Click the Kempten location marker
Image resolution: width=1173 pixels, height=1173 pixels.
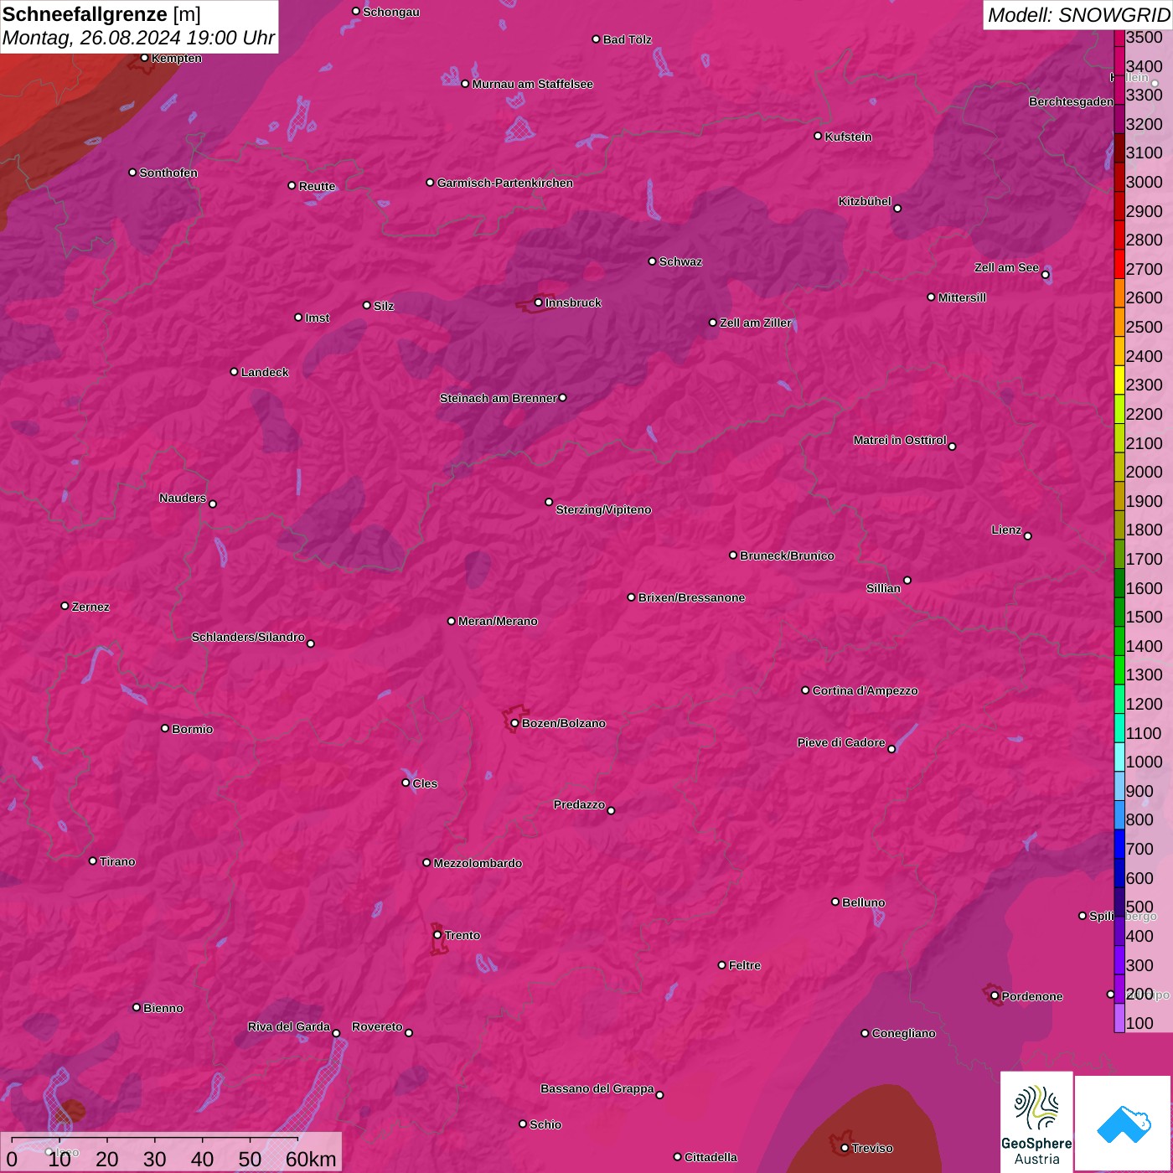(x=144, y=58)
